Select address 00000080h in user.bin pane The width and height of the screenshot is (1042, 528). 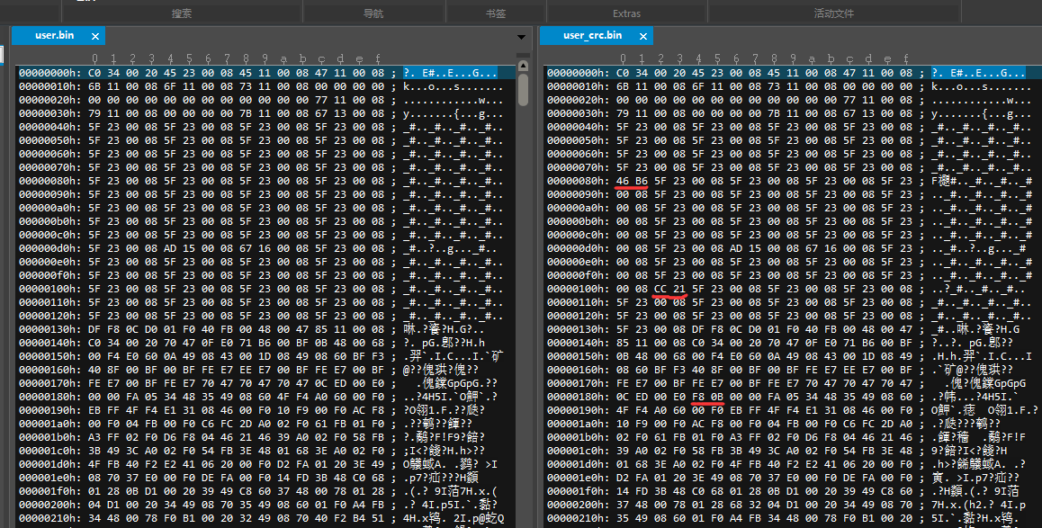click(x=50, y=181)
